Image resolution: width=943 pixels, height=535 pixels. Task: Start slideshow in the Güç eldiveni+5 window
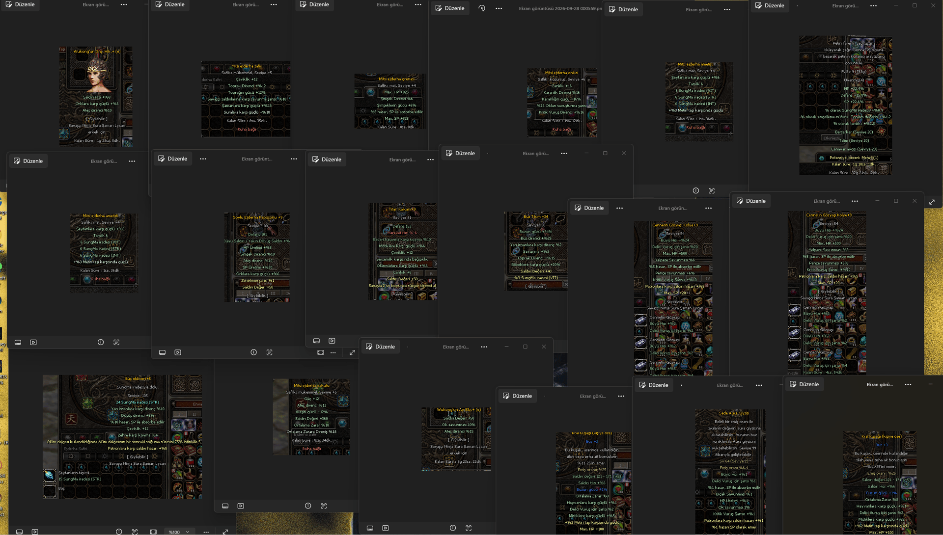(x=35, y=532)
